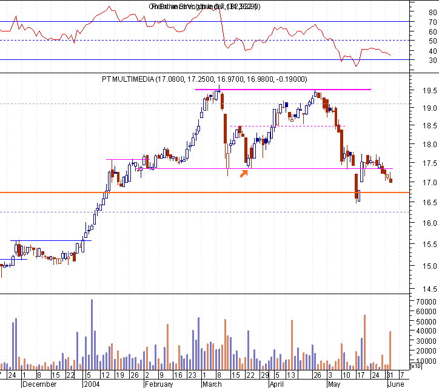Click the December month label
439x388 pixels.
click(x=39, y=384)
